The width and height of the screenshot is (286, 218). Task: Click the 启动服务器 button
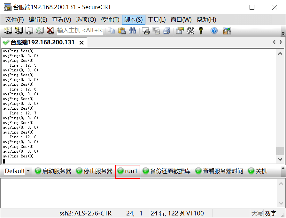tap(53, 171)
